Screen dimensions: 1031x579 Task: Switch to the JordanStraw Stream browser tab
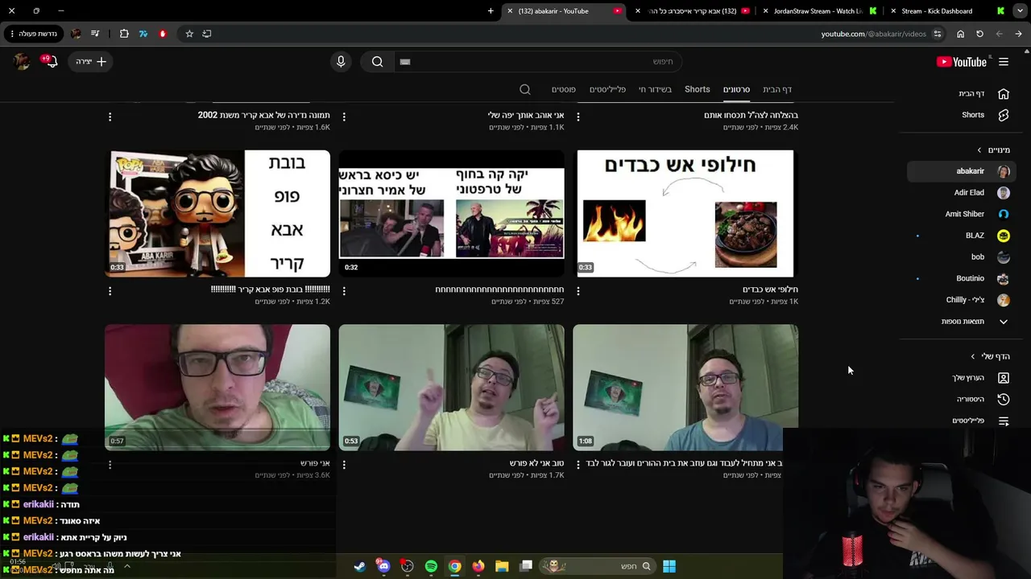pyautogui.click(x=819, y=11)
